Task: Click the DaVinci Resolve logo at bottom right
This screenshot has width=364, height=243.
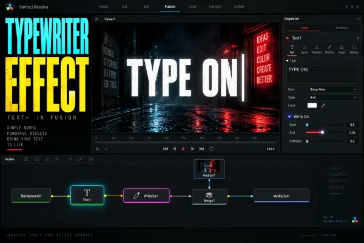Action: (355, 220)
